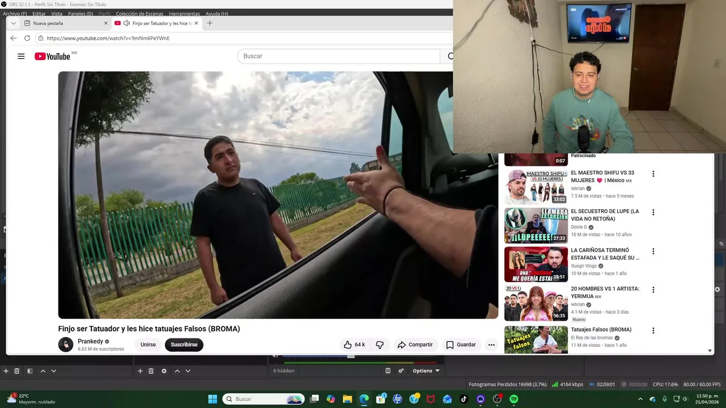The image size is (726, 408).
Task: Toggle vertical layout in OBS audio mixer
Action: click(388, 371)
